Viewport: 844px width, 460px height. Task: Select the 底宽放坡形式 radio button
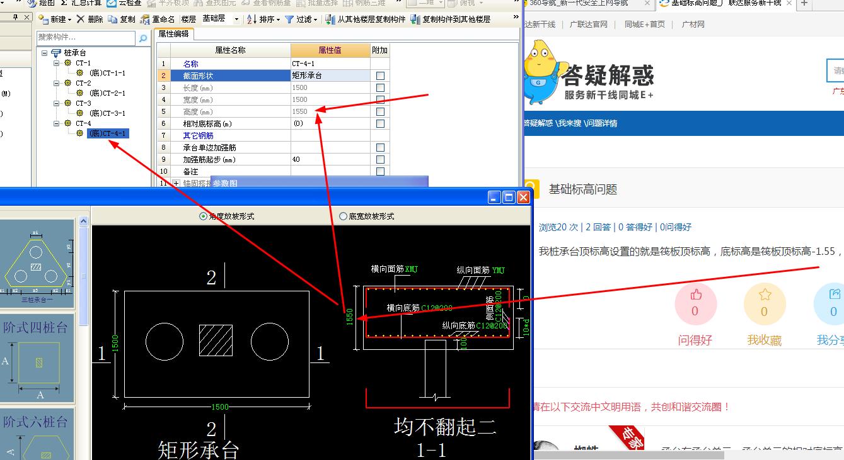pyautogui.click(x=344, y=216)
